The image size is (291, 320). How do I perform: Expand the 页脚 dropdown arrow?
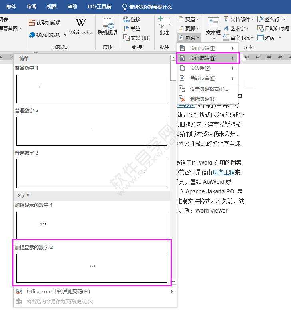pyautogui.click(x=198, y=29)
